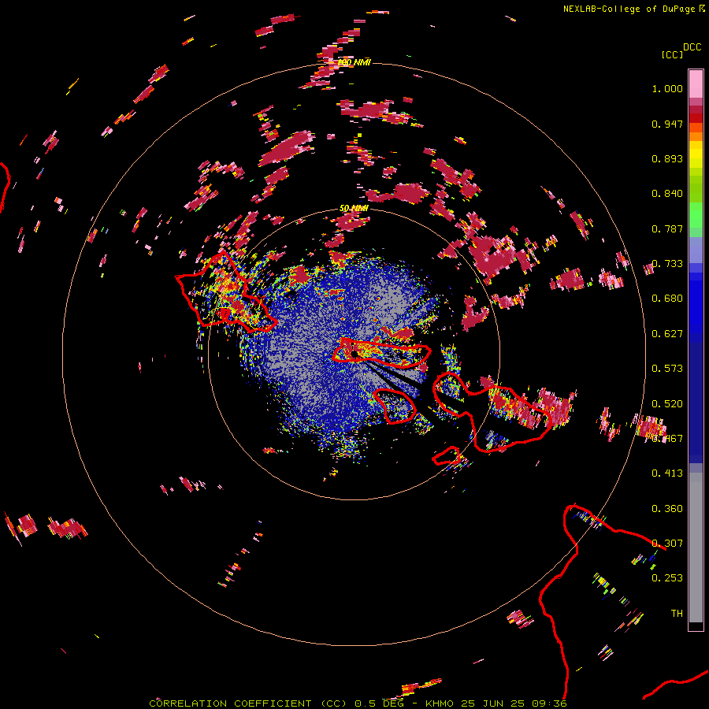Select the 0.520 scale value
This screenshot has width=709, height=709.
pos(667,404)
